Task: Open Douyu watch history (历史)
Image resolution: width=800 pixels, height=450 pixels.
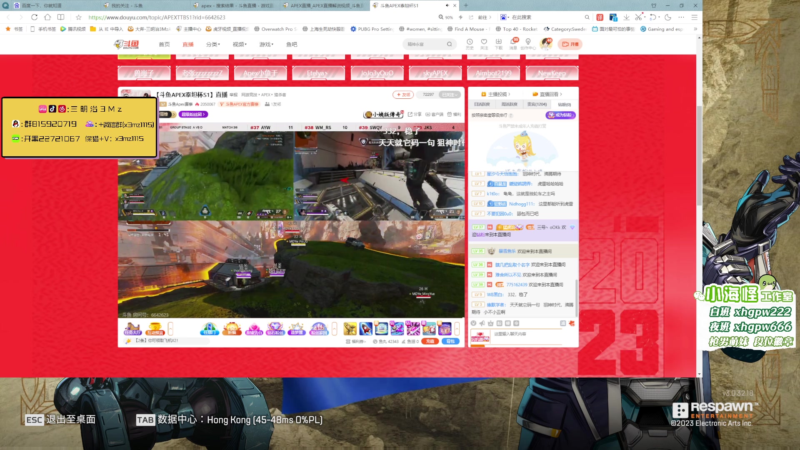Action: tap(470, 44)
